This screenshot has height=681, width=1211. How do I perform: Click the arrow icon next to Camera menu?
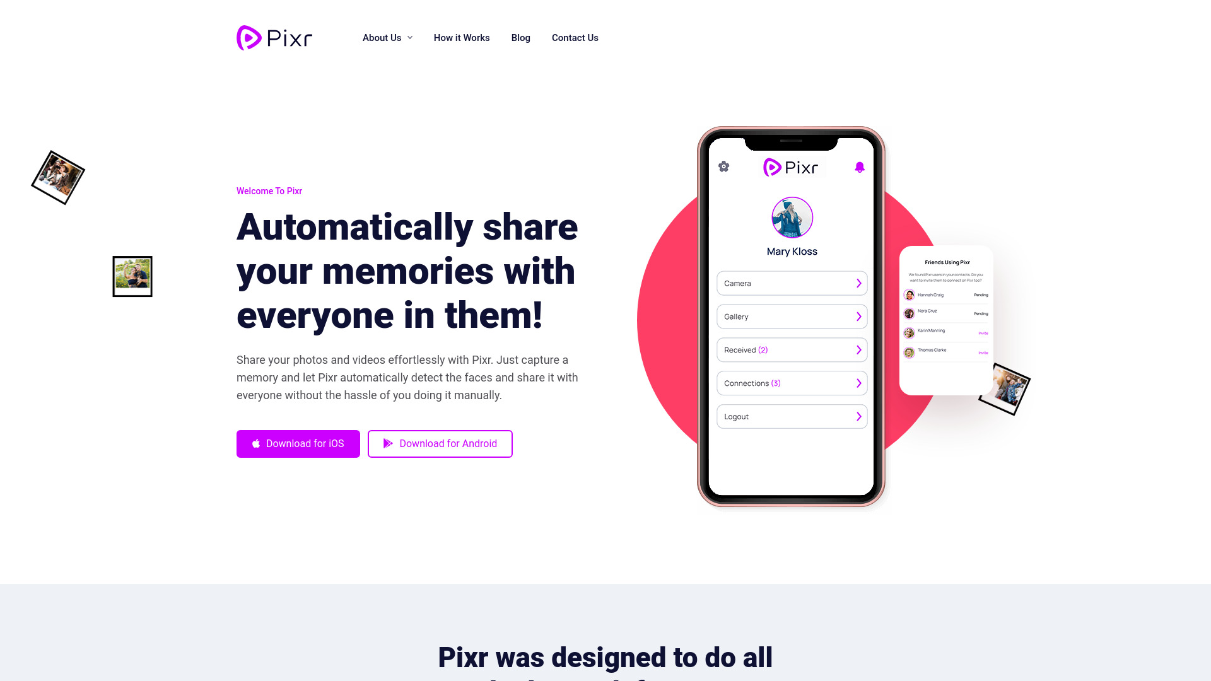[859, 282]
